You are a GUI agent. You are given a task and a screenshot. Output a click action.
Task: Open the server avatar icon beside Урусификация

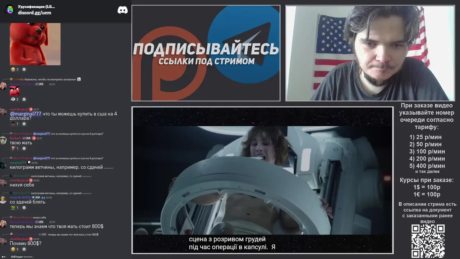(x=10, y=9)
